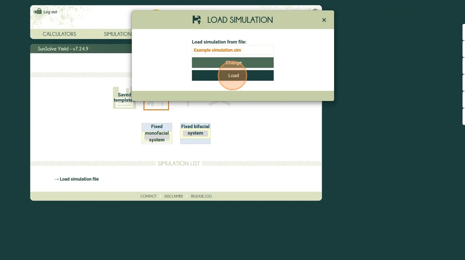This screenshot has width=465, height=260.
Task: Click the Log out padlock icon
Action: coord(38,11)
